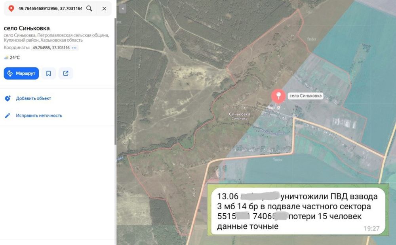Click the Добавить объект link
396x245 pixels.
tap(33, 99)
